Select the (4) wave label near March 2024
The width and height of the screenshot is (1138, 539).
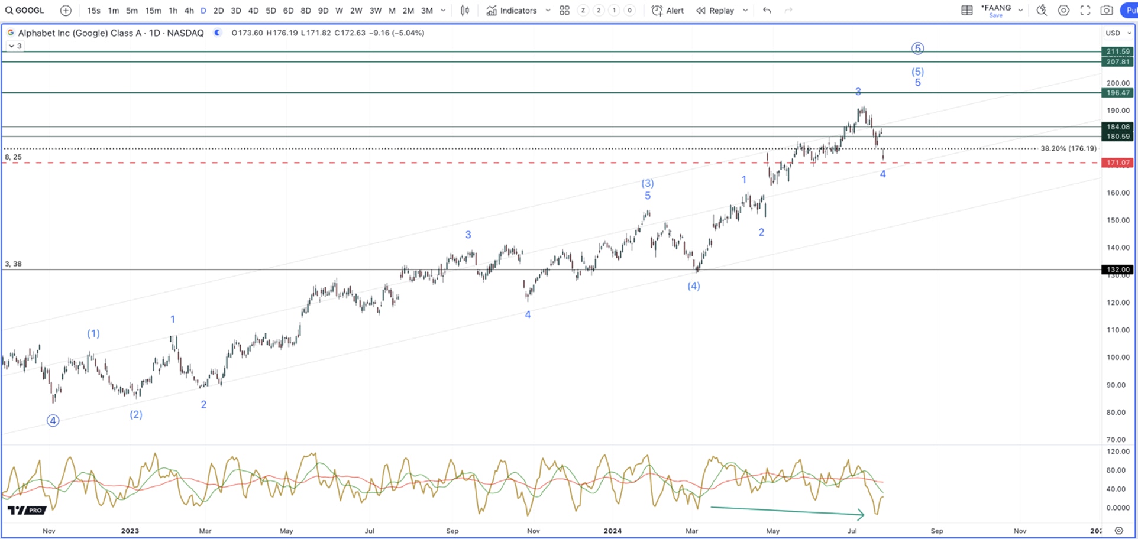[694, 286]
